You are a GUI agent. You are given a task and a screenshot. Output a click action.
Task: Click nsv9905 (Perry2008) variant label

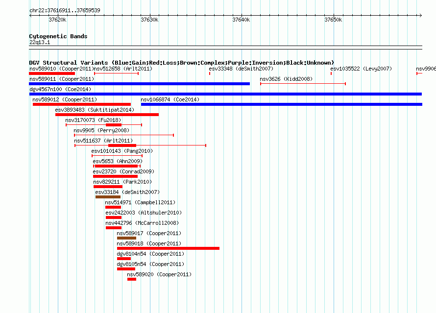tap(101, 130)
